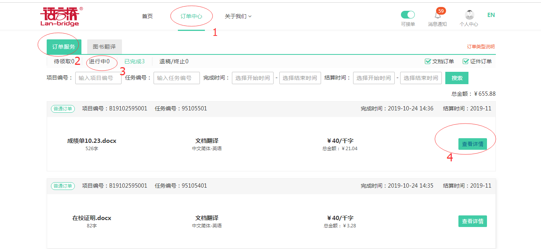Click the 搜索 button
The image size is (541, 249).
(457, 78)
